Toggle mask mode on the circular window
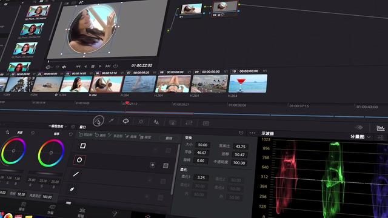 click(166, 165)
